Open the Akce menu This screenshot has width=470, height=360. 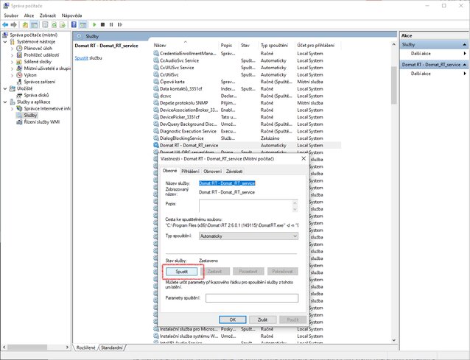pos(29,15)
